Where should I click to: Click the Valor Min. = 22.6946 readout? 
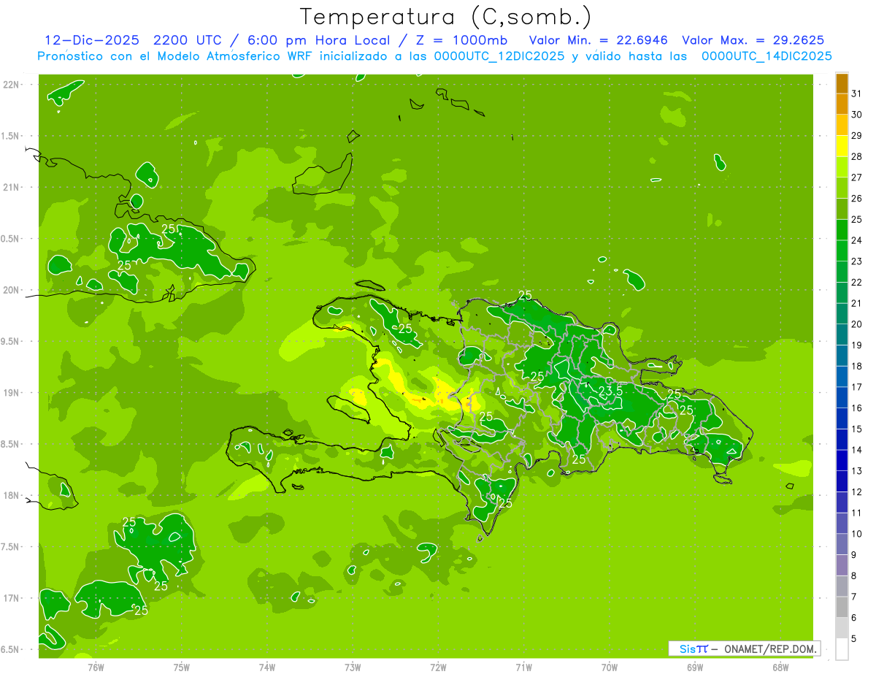click(x=598, y=40)
